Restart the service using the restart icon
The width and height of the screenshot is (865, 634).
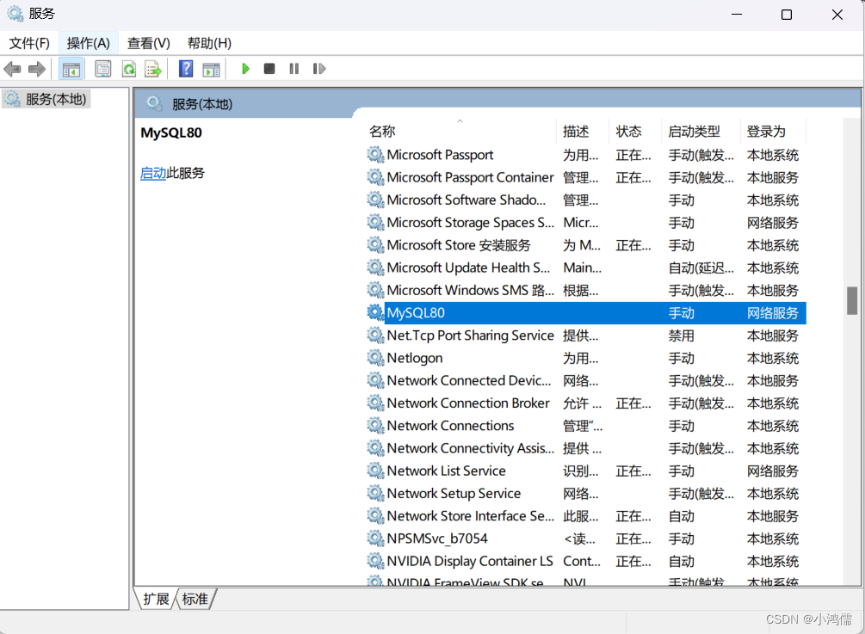[318, 68]
